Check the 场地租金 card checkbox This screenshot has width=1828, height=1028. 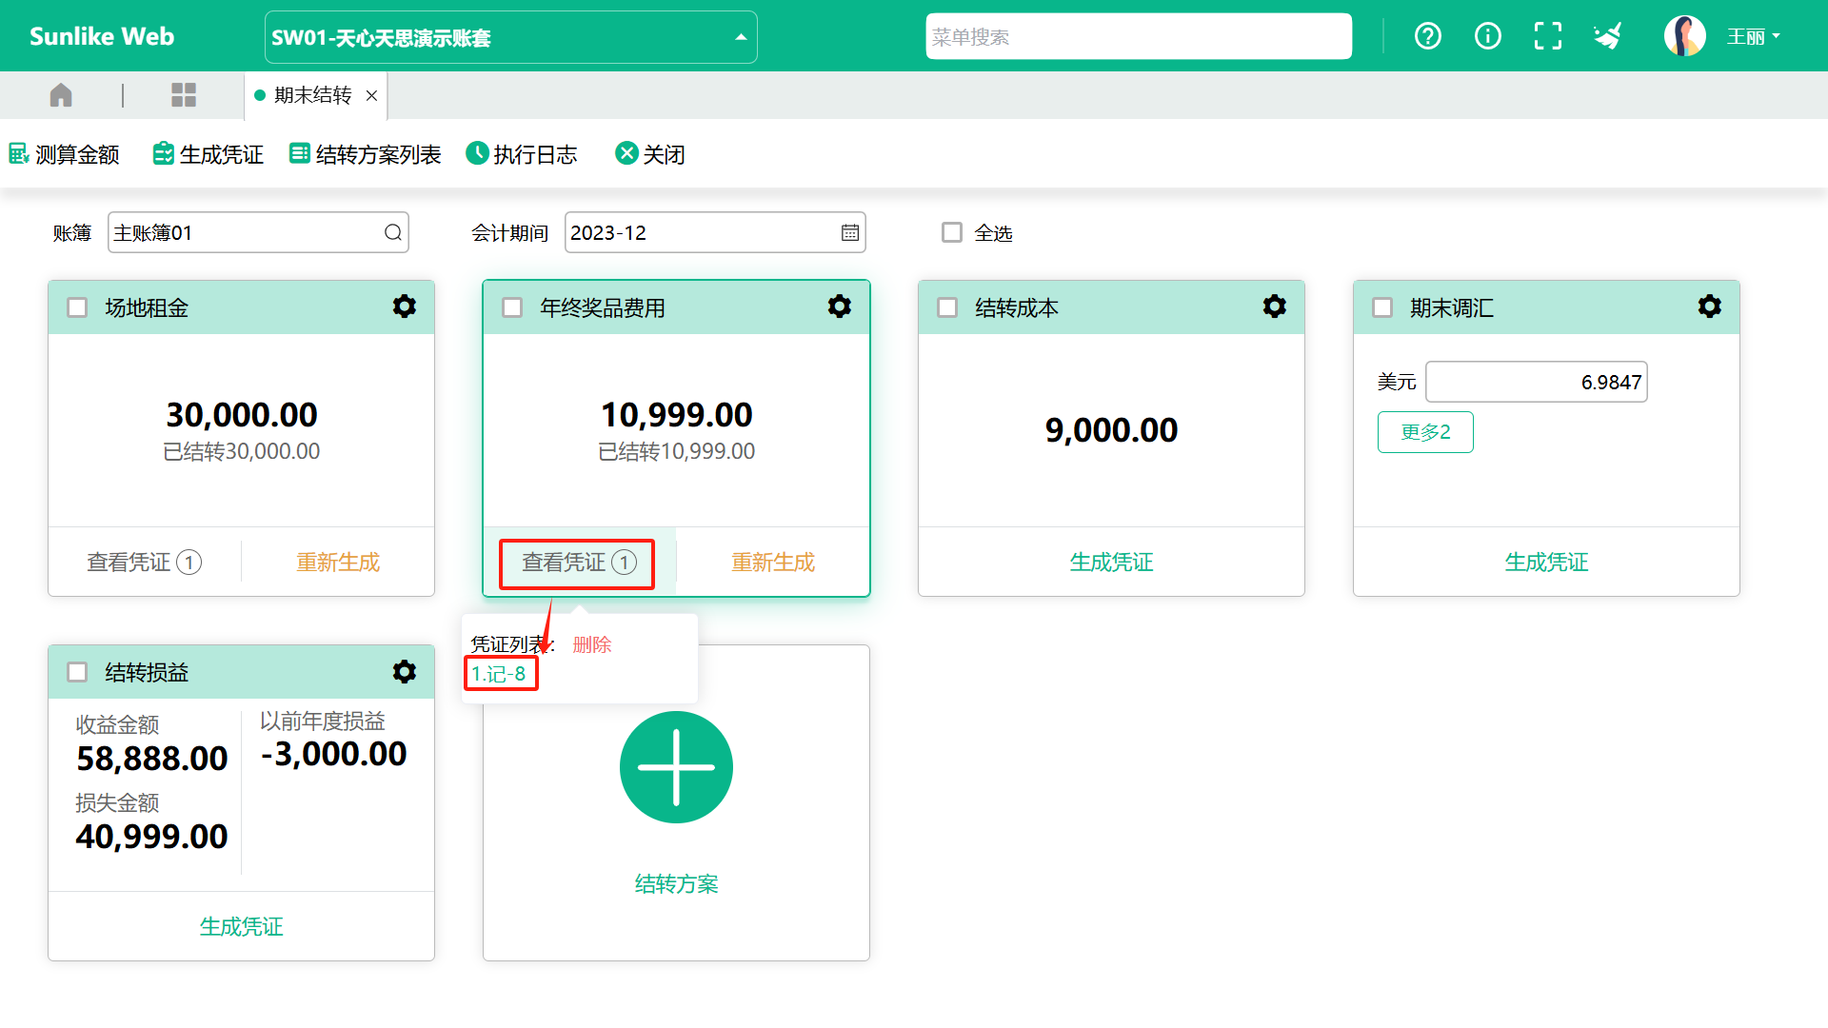pyautogui.click(x=77, y=307)
